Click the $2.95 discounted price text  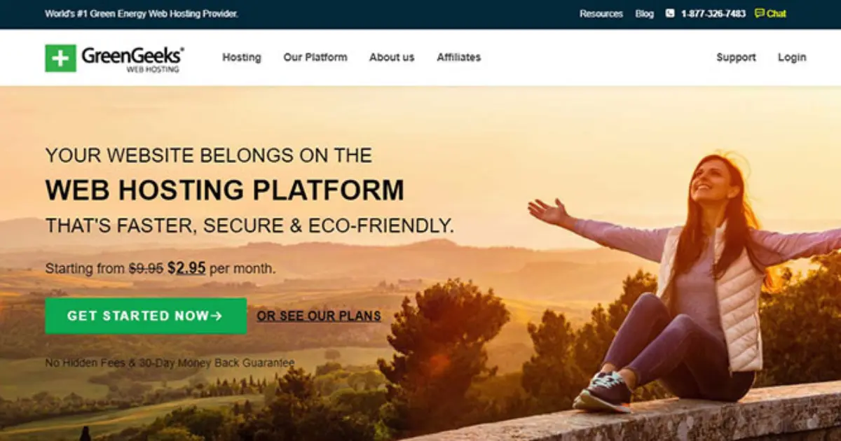point(186,268)
